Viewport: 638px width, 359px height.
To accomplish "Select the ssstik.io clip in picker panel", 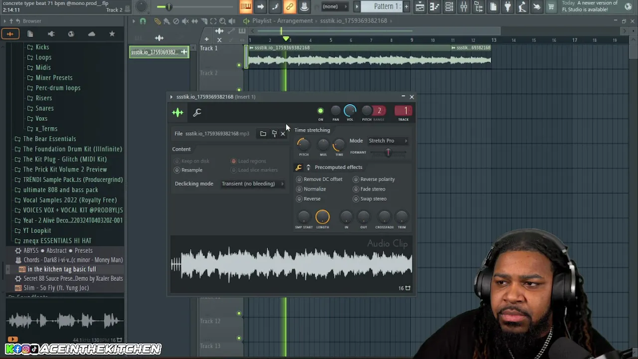I will 159,52.
